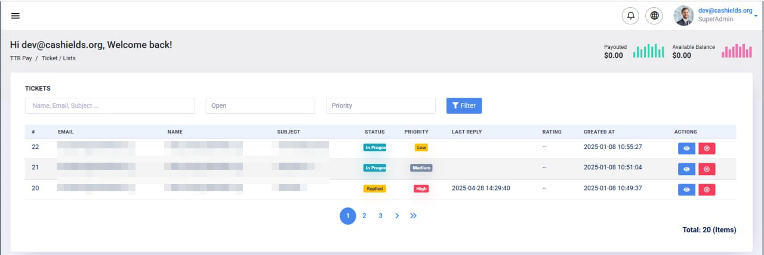The height and width of the screenshot is (255, 764).
Task: Click the RATING column header
Action: [552, 132]
